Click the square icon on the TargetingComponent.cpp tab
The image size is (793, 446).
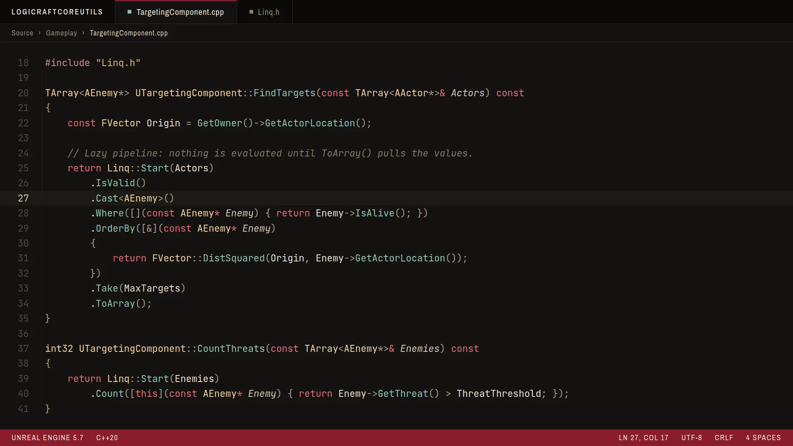click(x=129, y=12)
